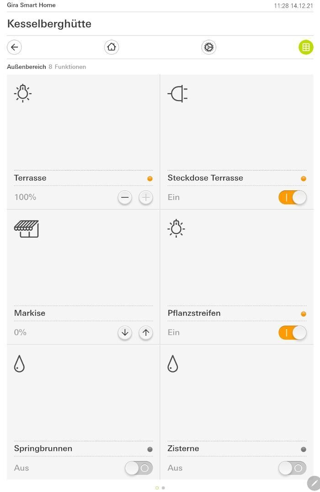Screen dimensions: 320x492
Task: Switch off the Pflanzstreifen light
Action: click(292, 333)
